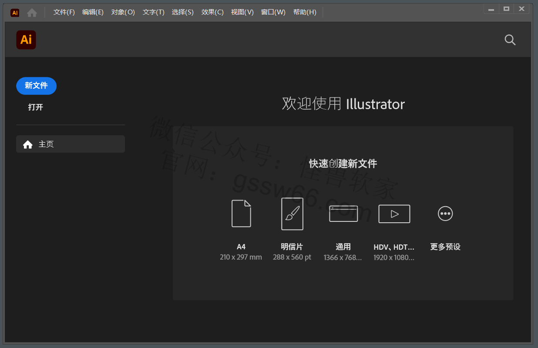Click the 1920 x 1080 size text
Viewport: 538px width, 348px height.
394,258
